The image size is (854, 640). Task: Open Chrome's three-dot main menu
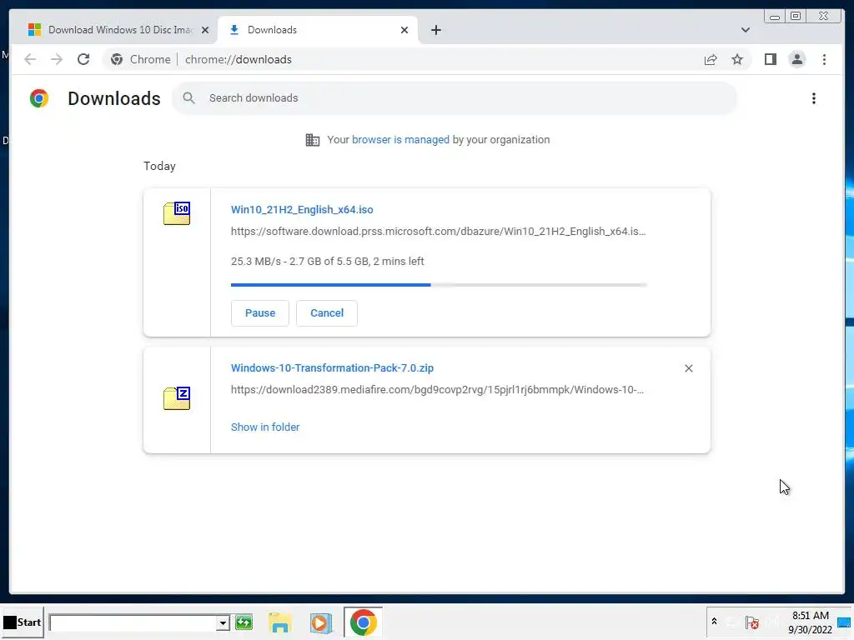[x=824, y=59]
